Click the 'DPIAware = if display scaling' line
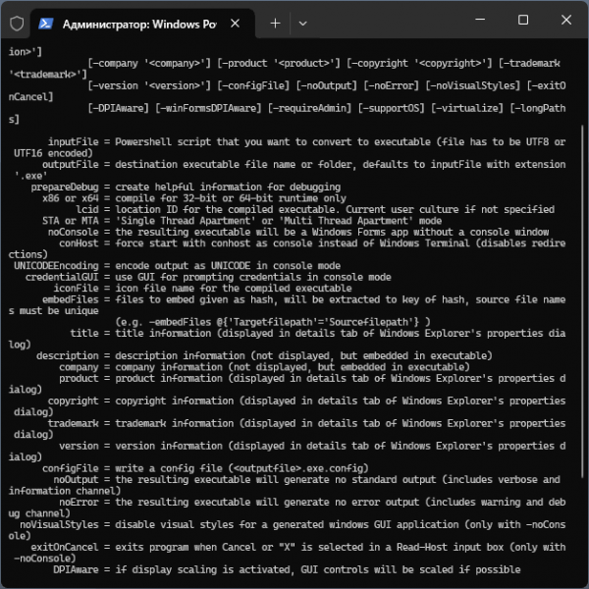The image size is (589, 589). click(287, 569)
